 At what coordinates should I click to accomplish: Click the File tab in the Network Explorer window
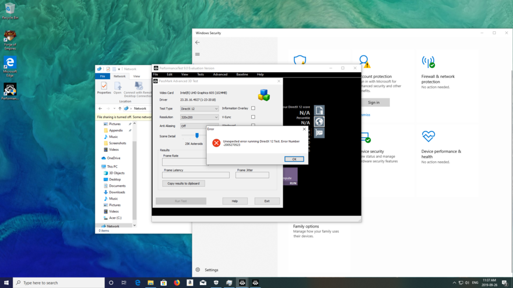pyautogui.click(x=103, y=76)
